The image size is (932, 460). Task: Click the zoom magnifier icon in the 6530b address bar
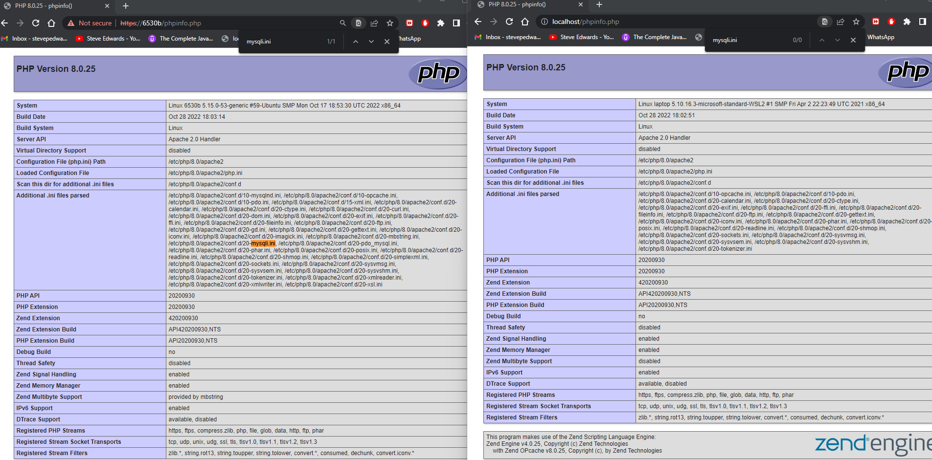pyautogui.click(x=342, y=23)
